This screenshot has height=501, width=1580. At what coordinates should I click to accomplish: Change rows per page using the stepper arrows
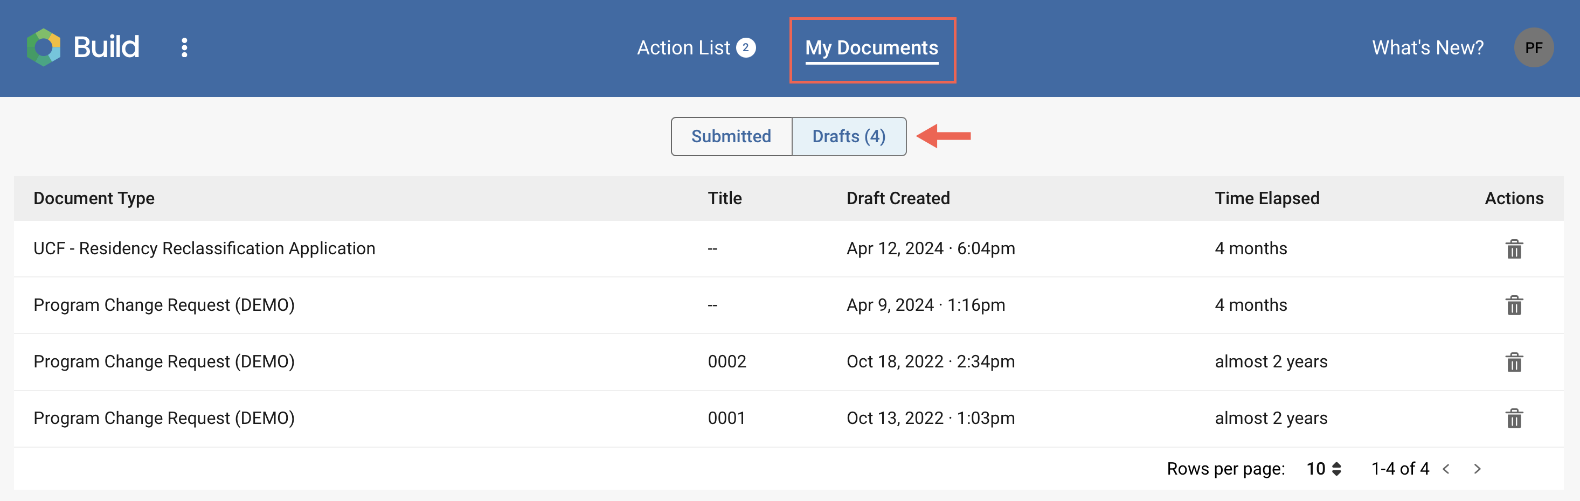click(x=1337, y=469)
